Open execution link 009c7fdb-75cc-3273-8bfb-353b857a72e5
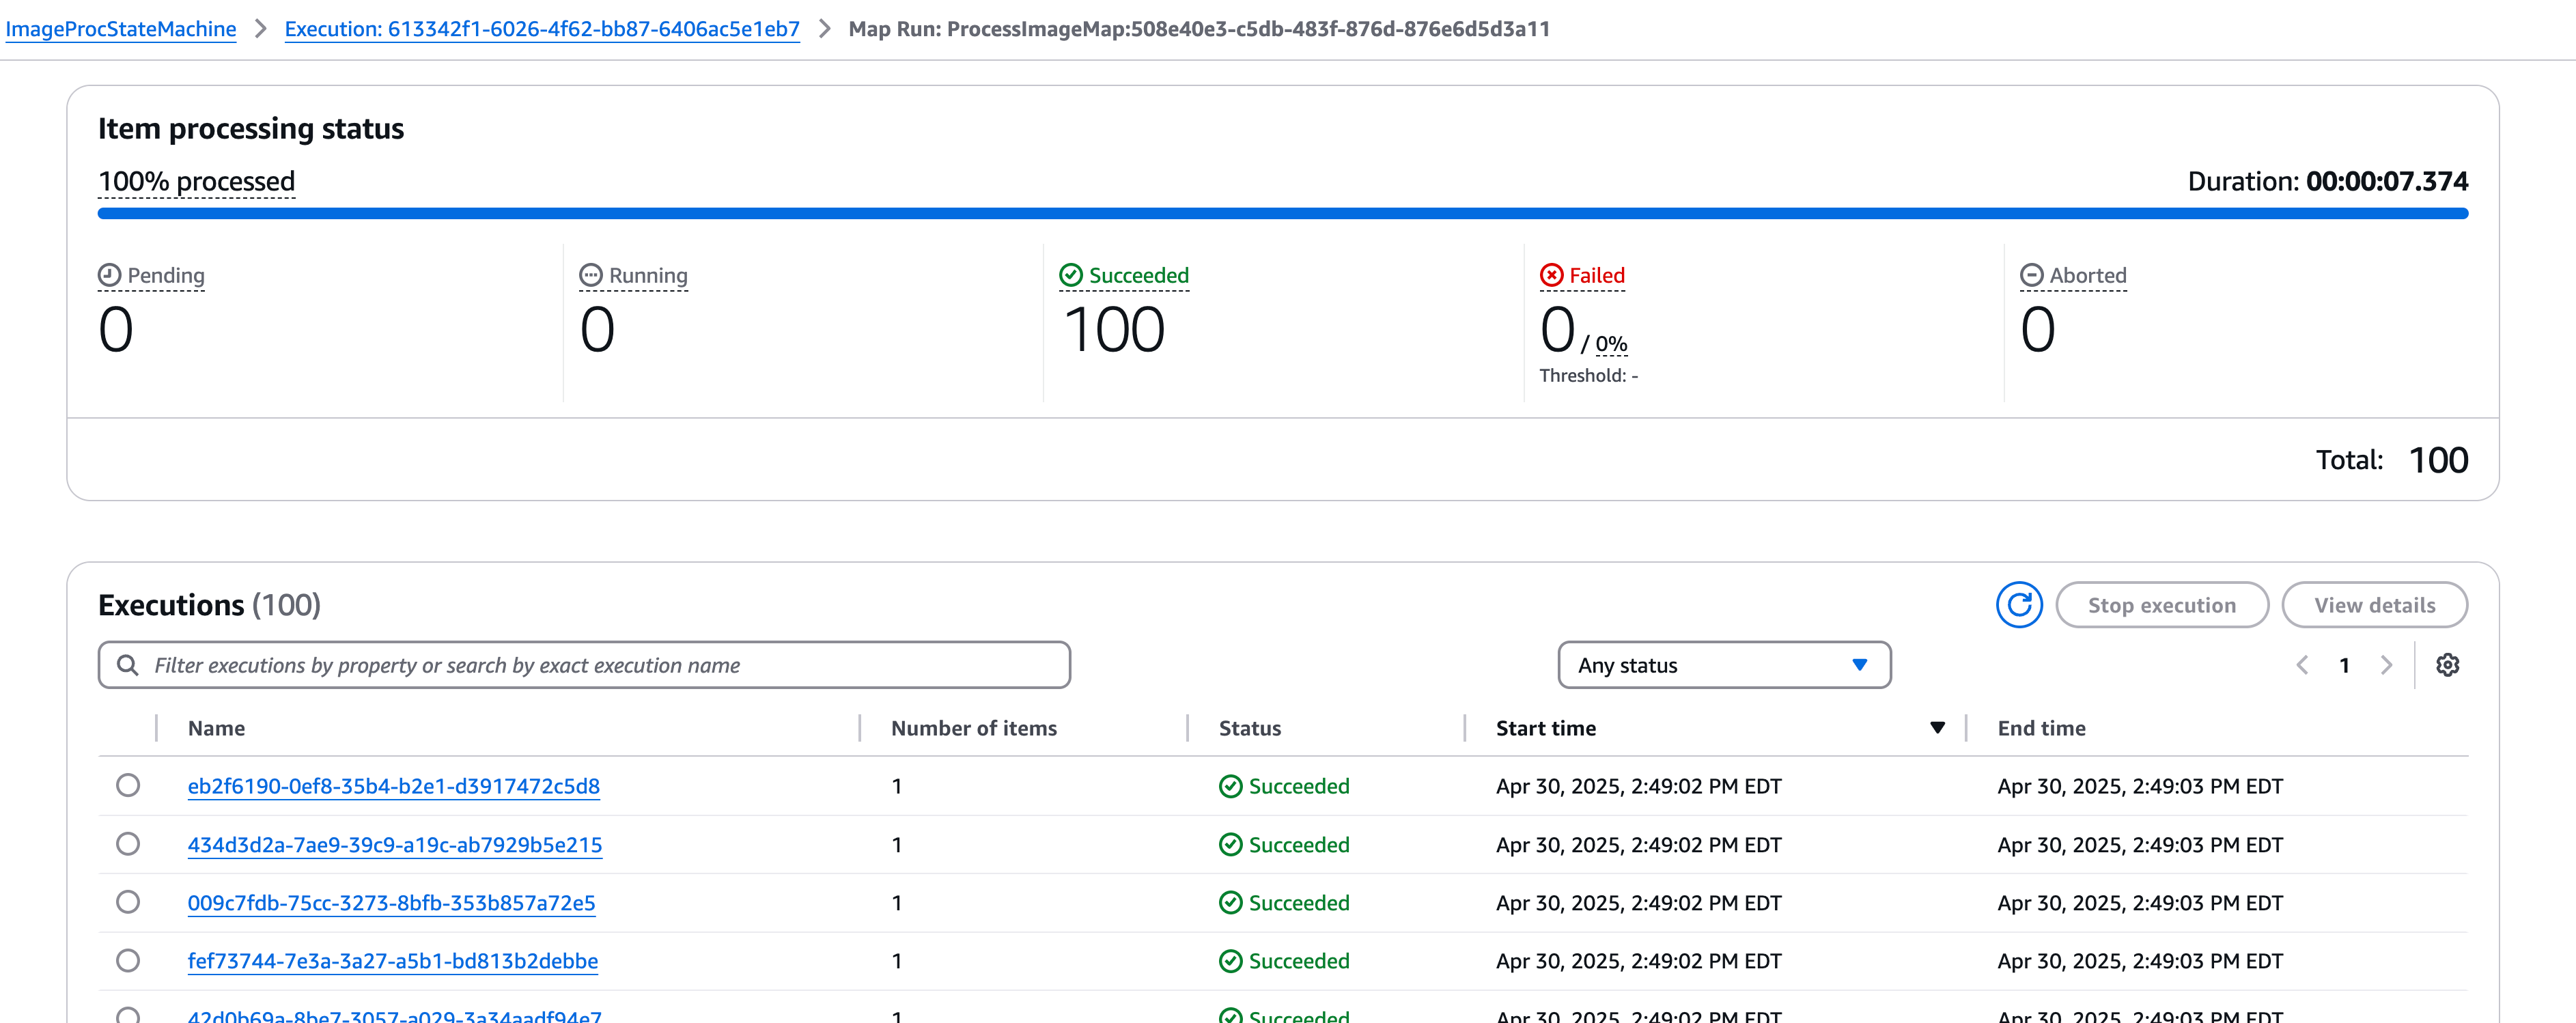Screen dimensions: 2576x1023 (x=392, y=902)
